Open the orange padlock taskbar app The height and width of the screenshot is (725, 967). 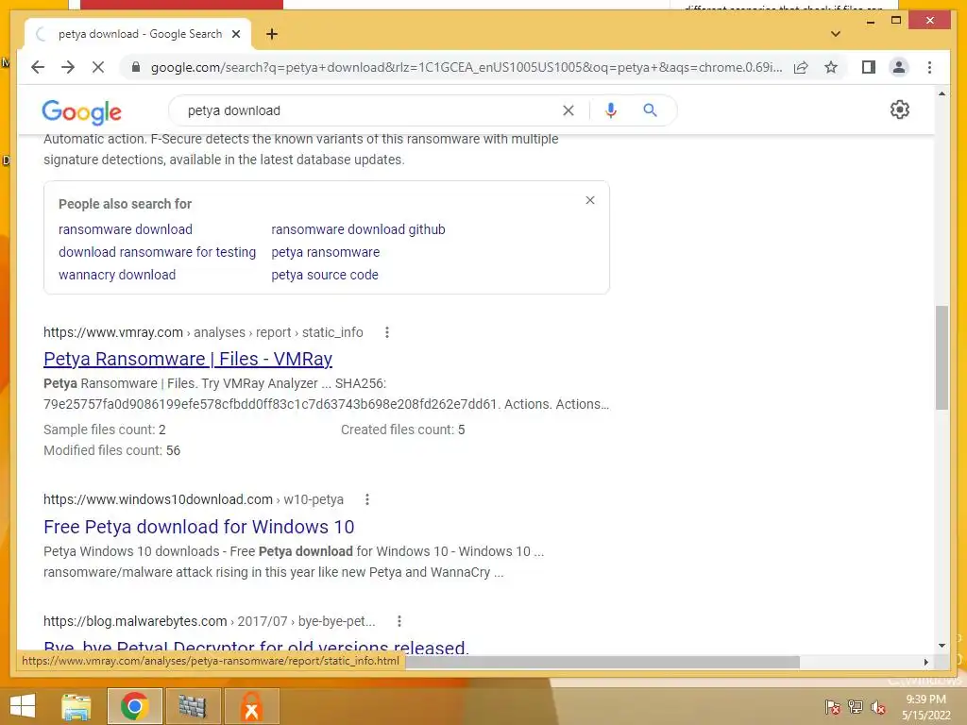(251, 706)
